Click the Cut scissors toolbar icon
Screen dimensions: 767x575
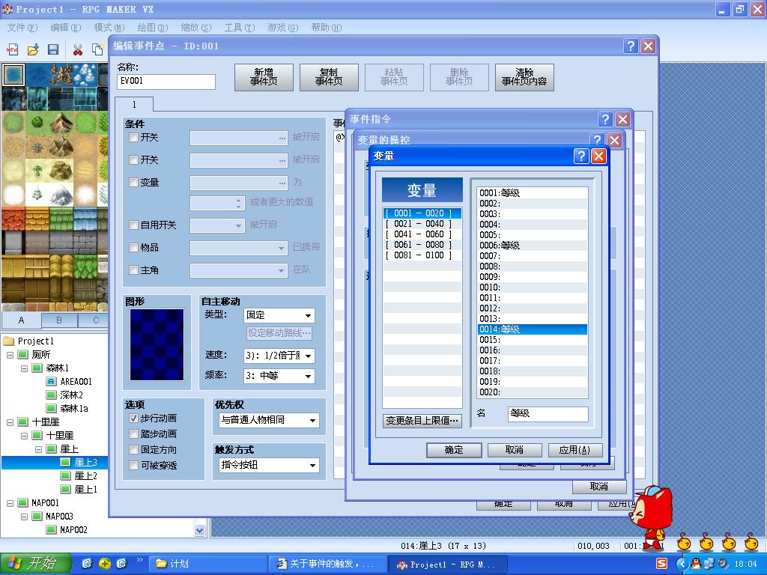tap(78, 49)
